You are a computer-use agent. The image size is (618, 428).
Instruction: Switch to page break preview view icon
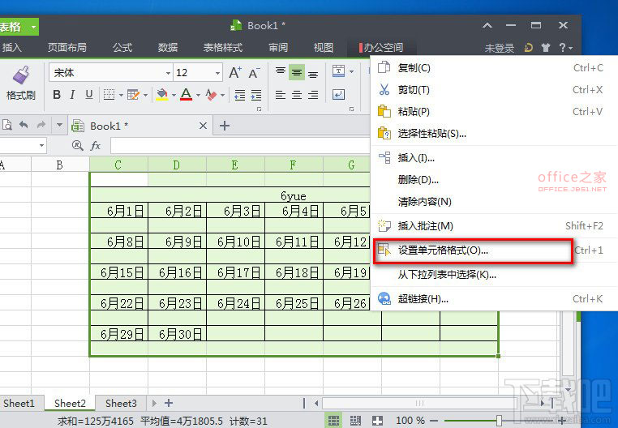click(354, 421)
